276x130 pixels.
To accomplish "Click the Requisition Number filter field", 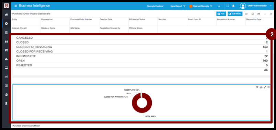I will point(231,22).
